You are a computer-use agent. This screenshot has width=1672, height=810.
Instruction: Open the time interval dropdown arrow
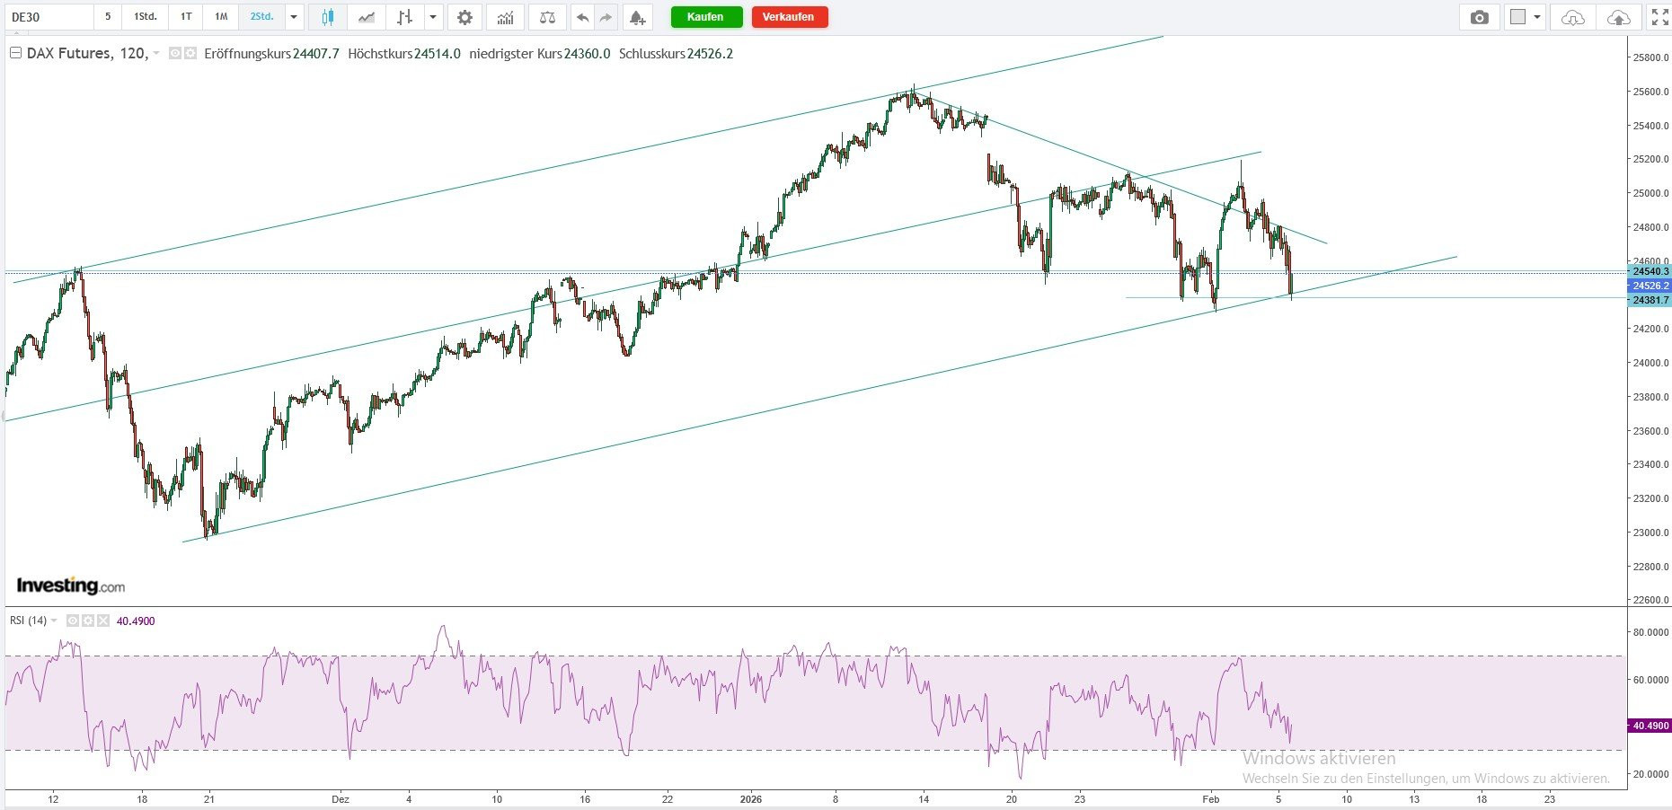[294, 17]
